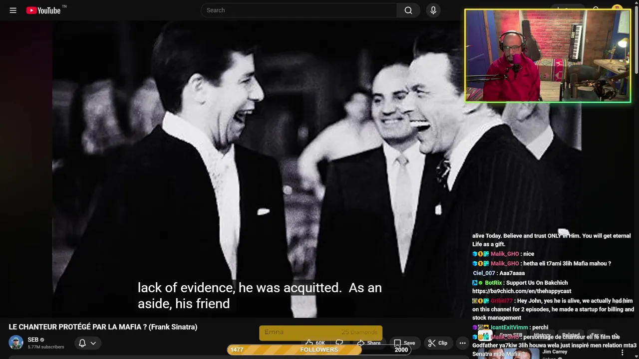The height and width of the screenshot is (359, 639).
Task: Create a Clip with the scissors button
Action: [438, 343]
